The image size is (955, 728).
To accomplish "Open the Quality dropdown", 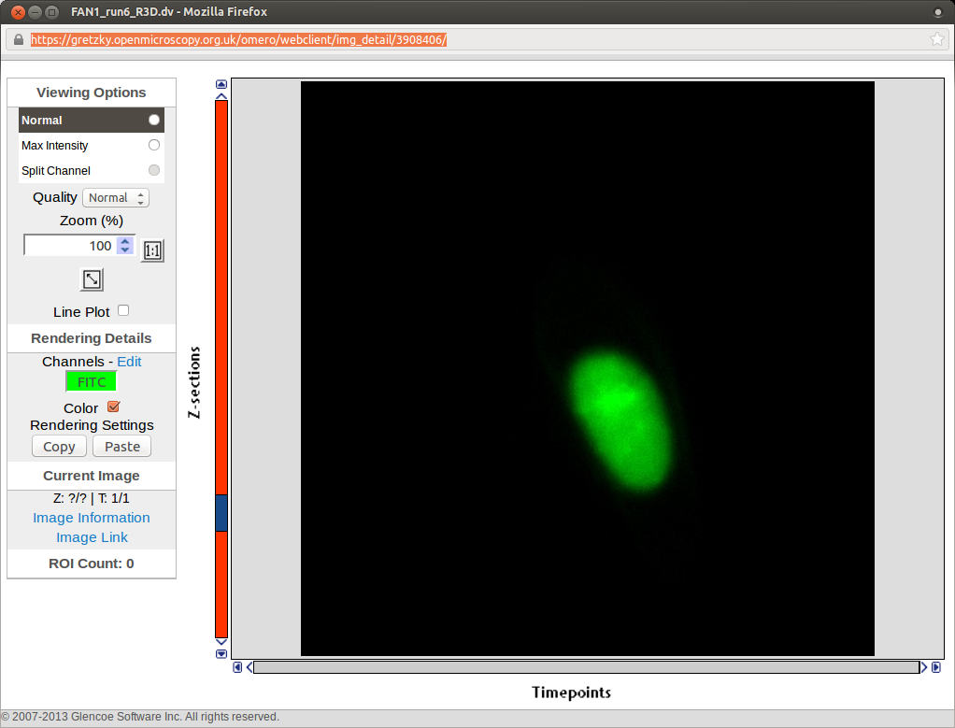I will pyautogui.click(x=116, y=198).
